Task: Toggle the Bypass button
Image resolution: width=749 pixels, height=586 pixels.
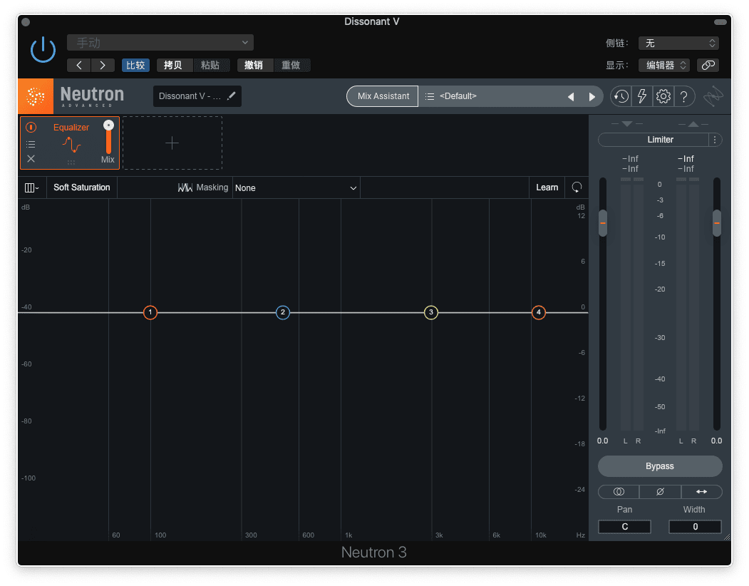Action: (660, 466)
